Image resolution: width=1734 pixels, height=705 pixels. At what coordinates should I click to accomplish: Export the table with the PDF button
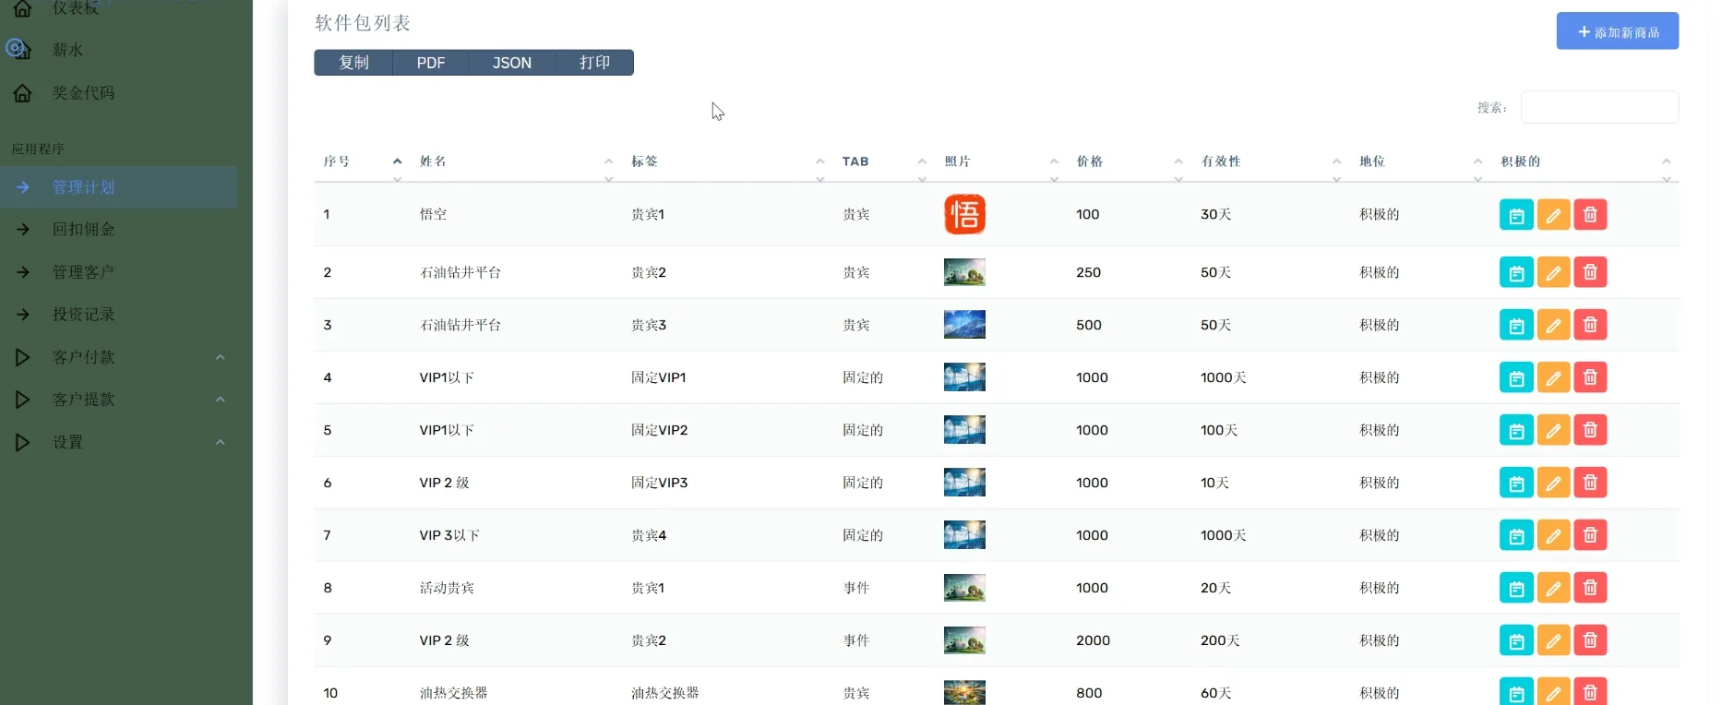coord(430,63)
